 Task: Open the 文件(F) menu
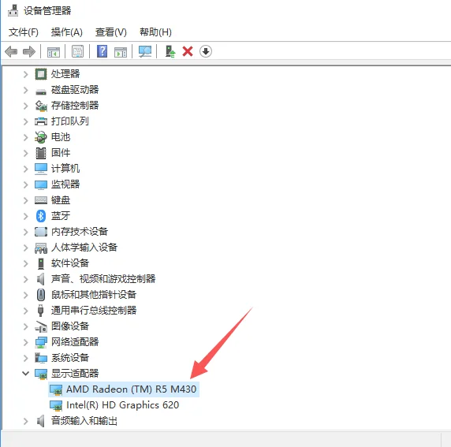pyautogui.click(x=24, y=32)
